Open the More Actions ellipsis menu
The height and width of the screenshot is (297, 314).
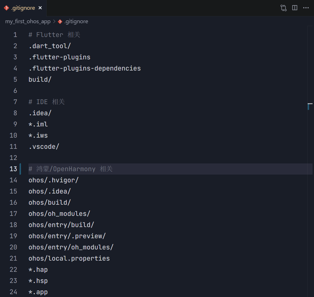tap(306, 8)
